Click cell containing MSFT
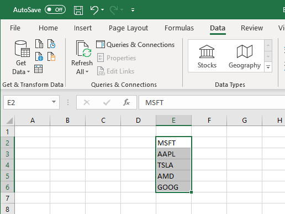 pos(173,143)
